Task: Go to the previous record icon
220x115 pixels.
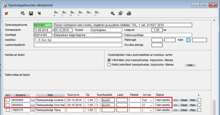Action: (80, 14)
